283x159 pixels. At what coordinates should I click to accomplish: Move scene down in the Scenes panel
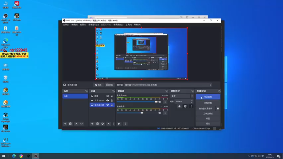pyautogui.click(x=82, y=124)
